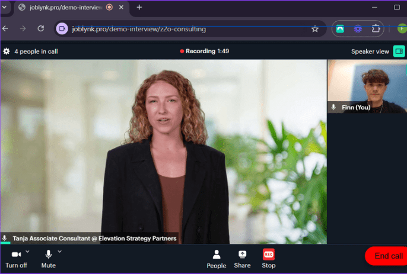The image size is (407, 274).
Task: Open camera site permission icon in address bar
Action: tap(62, 29)
